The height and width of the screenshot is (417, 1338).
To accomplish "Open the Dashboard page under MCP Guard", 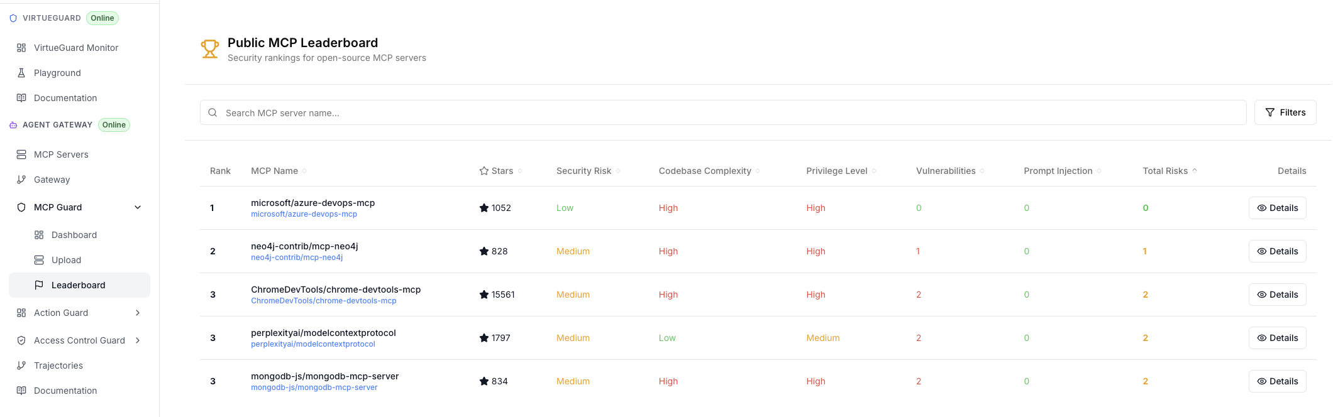I will coord(74,235).
